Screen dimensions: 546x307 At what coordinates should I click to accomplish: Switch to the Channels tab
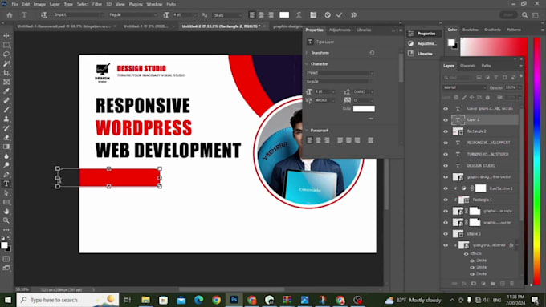pyautogui.click(x=467, y=66)
